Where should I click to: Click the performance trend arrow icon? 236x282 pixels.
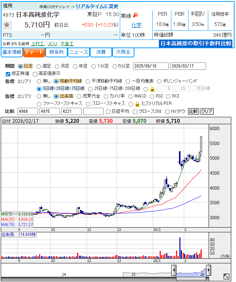point(136,15)
